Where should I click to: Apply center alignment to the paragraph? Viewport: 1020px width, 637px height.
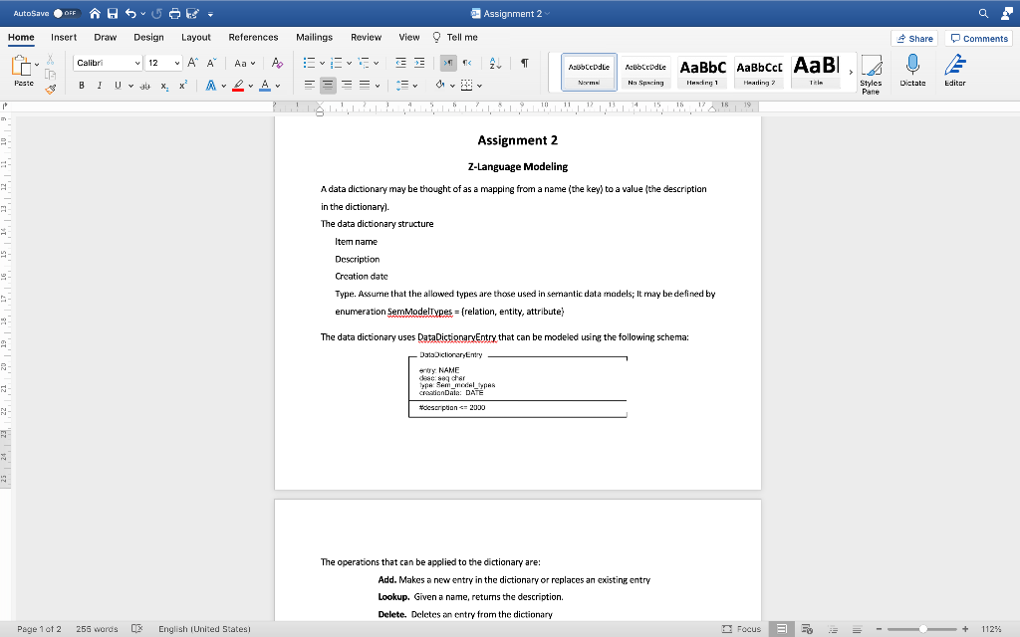pyautogui.click(x=328, y=85)
